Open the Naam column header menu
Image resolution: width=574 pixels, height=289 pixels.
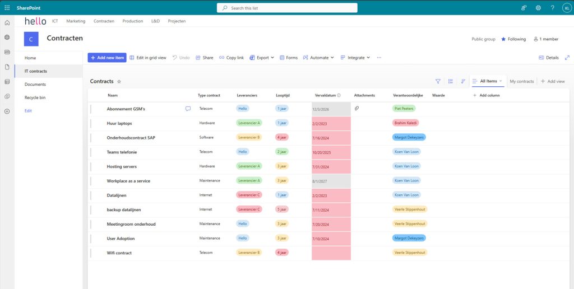tap(113, 95)
